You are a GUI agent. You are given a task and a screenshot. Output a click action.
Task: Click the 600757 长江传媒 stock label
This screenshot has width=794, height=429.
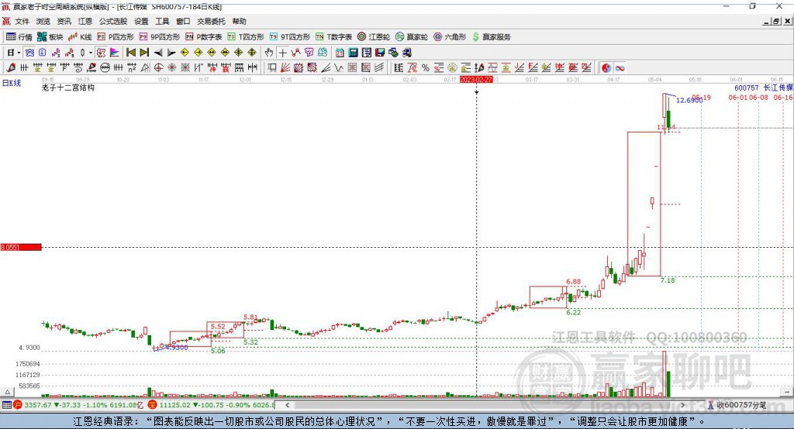point(764,88)
